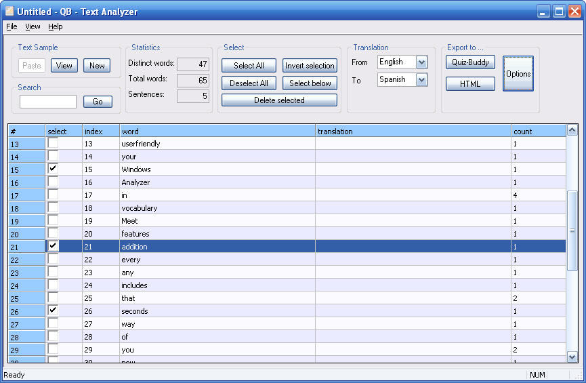Select the word 'includes' cell
Screen dimensions: 586x383
point(217,285)
